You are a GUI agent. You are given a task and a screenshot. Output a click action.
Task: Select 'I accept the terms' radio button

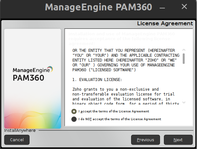coord(74,111)
